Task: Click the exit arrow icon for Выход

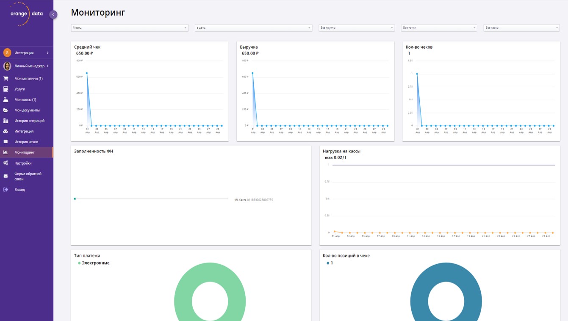Action: (x=6, y=190)
